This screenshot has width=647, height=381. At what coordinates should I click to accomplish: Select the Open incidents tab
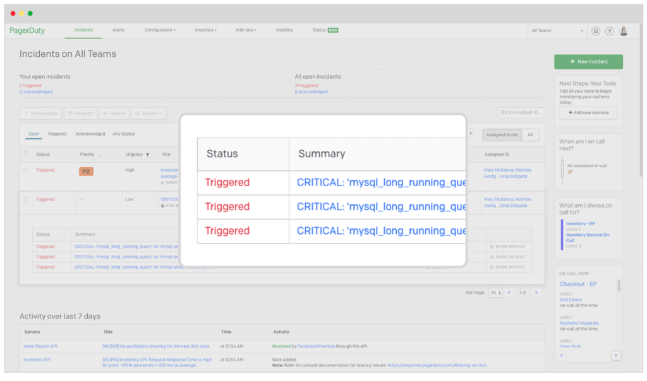tap(34, 134)
